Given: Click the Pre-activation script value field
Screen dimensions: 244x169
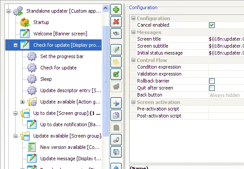Looking at the screenshot, I should [226, 109].
